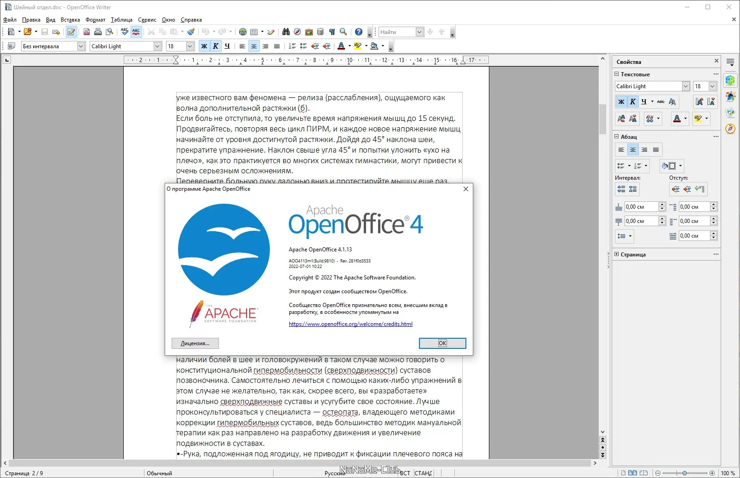740x478 pixels.
Task: Open the Таблица menu
Action: [121, 20]
